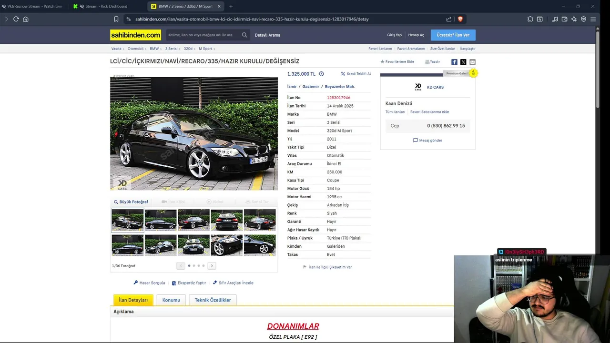610x343 pixels.
Task: Focus the sahibinden search box
Action: tap(203, 35)
